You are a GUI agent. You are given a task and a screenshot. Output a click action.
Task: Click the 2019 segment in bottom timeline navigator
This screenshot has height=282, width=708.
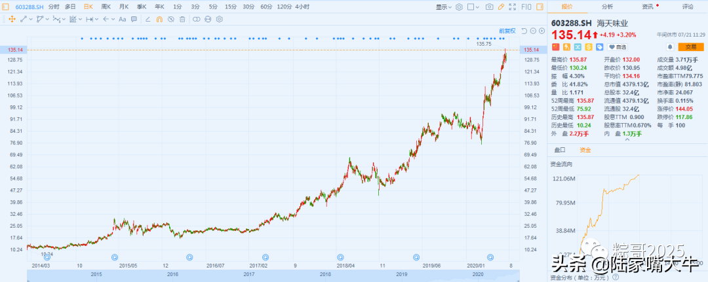click(402, 274)
